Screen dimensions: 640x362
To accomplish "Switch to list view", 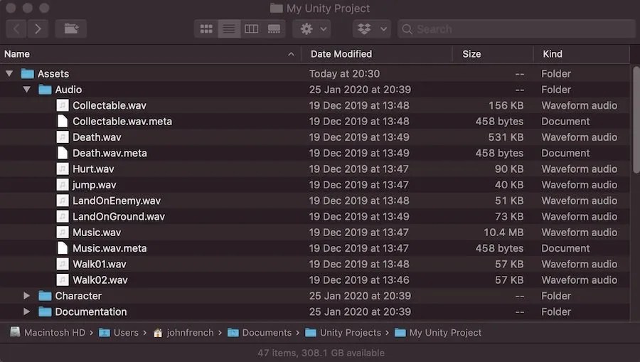I will 229,29.
